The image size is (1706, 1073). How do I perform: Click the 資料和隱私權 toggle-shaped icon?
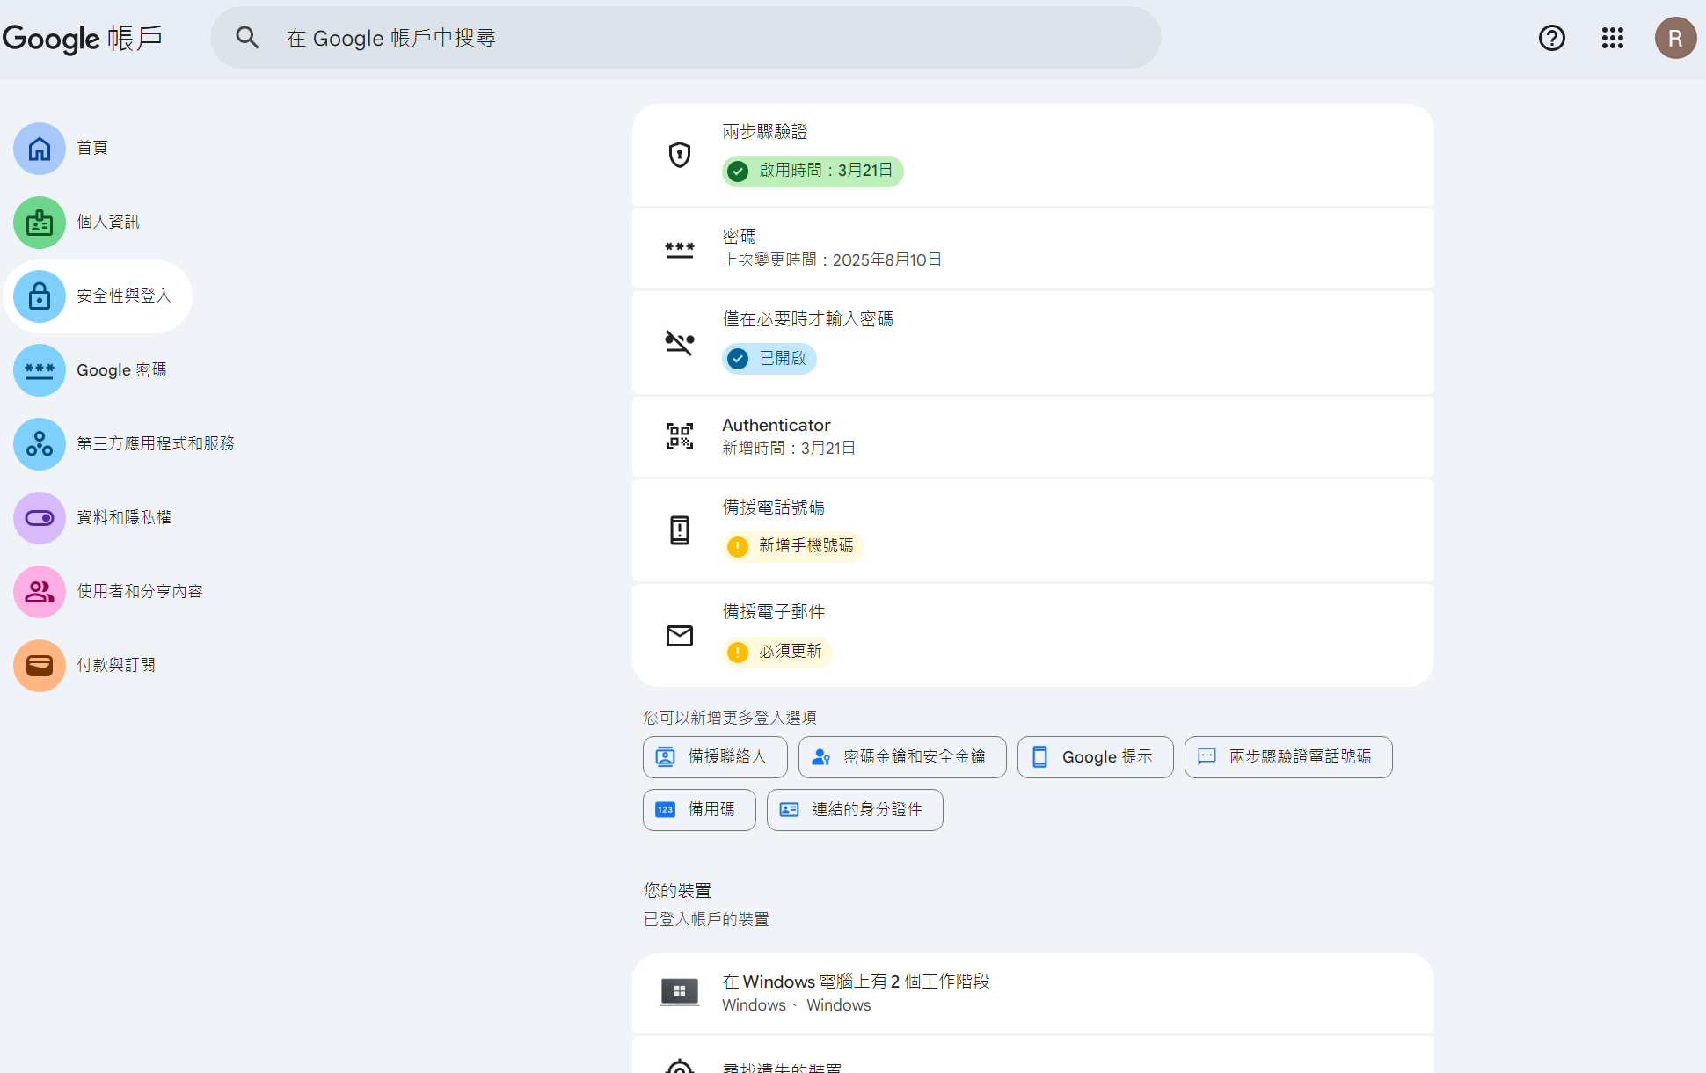(40, 518)
